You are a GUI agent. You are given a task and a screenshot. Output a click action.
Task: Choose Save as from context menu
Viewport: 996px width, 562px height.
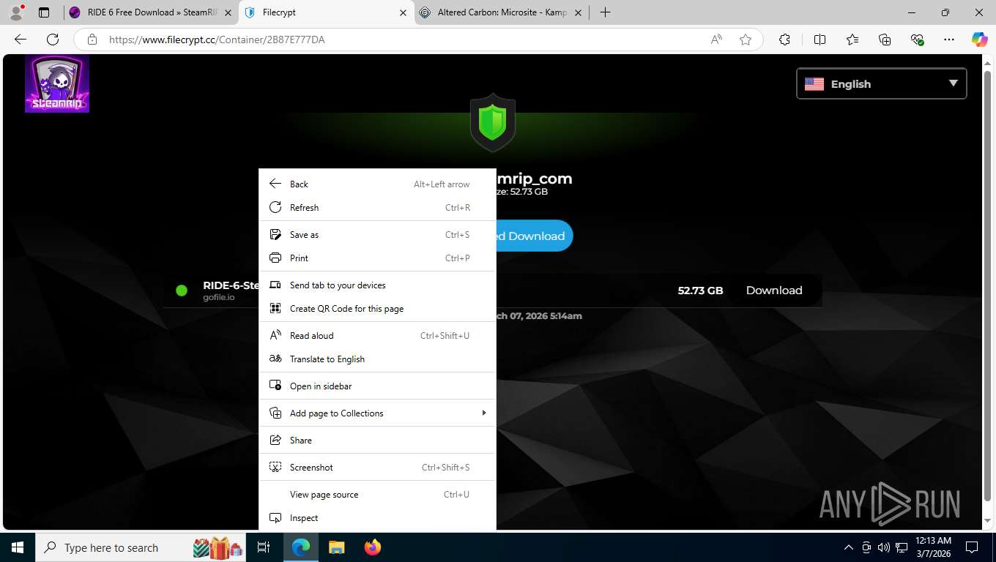pyautogui.click(x=377, y=235)
